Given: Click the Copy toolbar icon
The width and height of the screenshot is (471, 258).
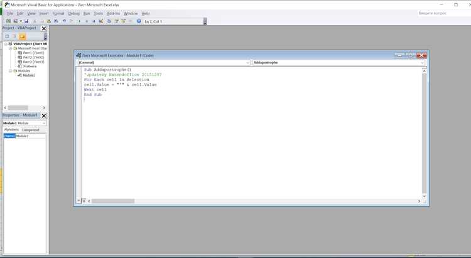Looking at the screenshot, I should [x=41, y=21].
